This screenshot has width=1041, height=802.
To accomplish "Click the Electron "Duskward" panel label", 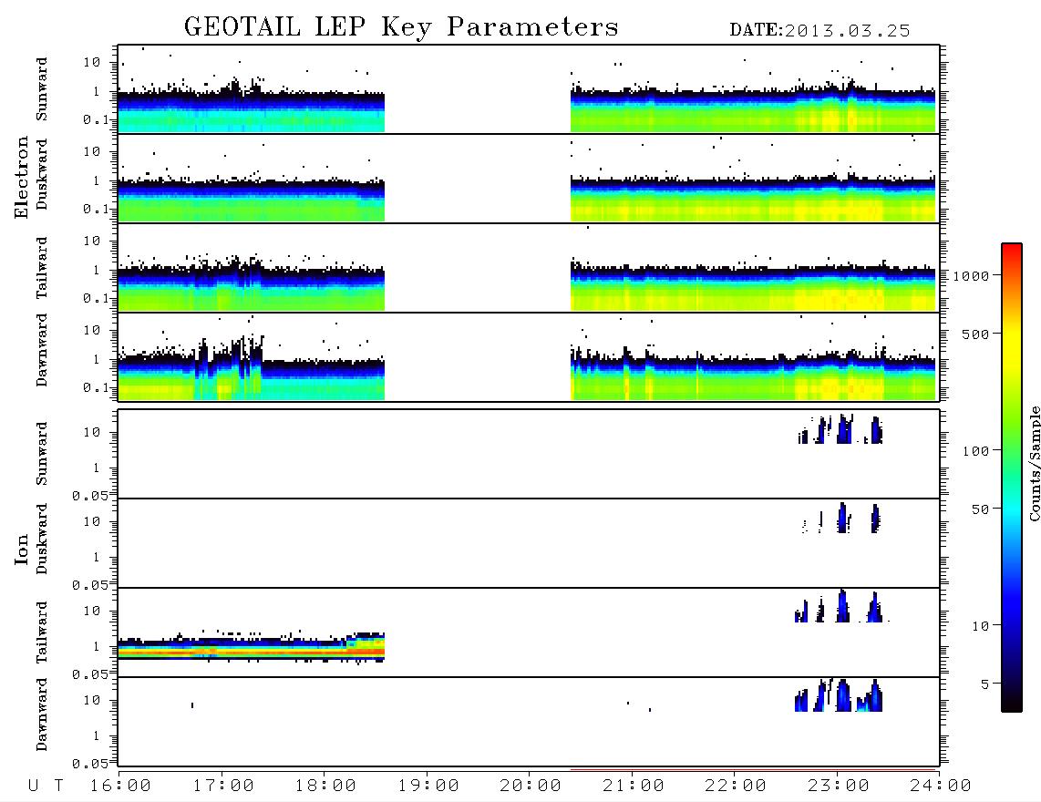I will pyautogui.click(x=42, y=174).
